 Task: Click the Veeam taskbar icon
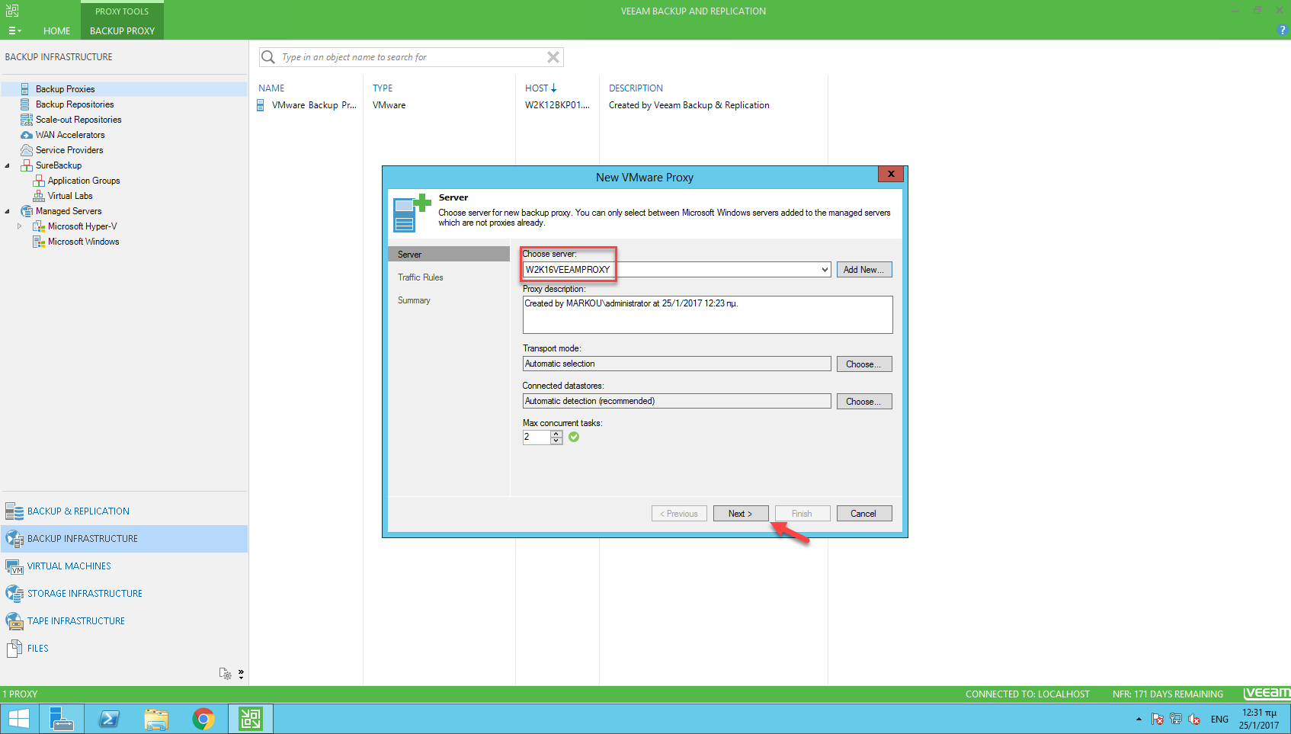tap(251, 719)
